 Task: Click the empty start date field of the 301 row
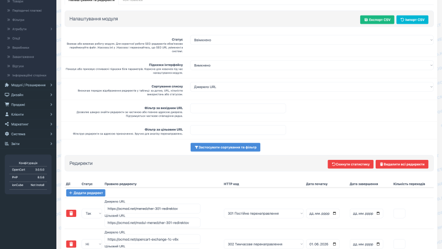pyautogui.click(x=323, y=214)
